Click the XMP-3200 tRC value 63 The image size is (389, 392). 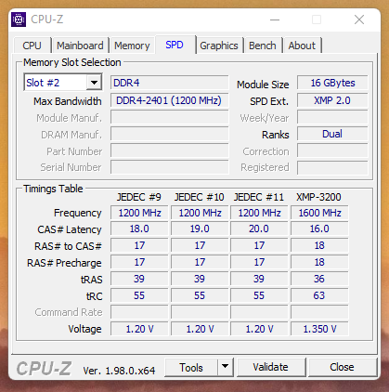pos(319,295)
